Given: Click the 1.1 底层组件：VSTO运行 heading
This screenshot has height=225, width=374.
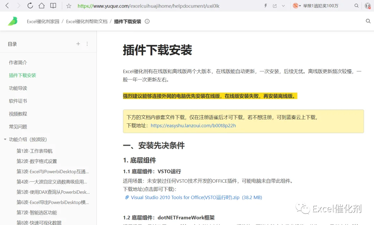Looking at the screenshot, I should pyautogui.click(x=152, y=172).
